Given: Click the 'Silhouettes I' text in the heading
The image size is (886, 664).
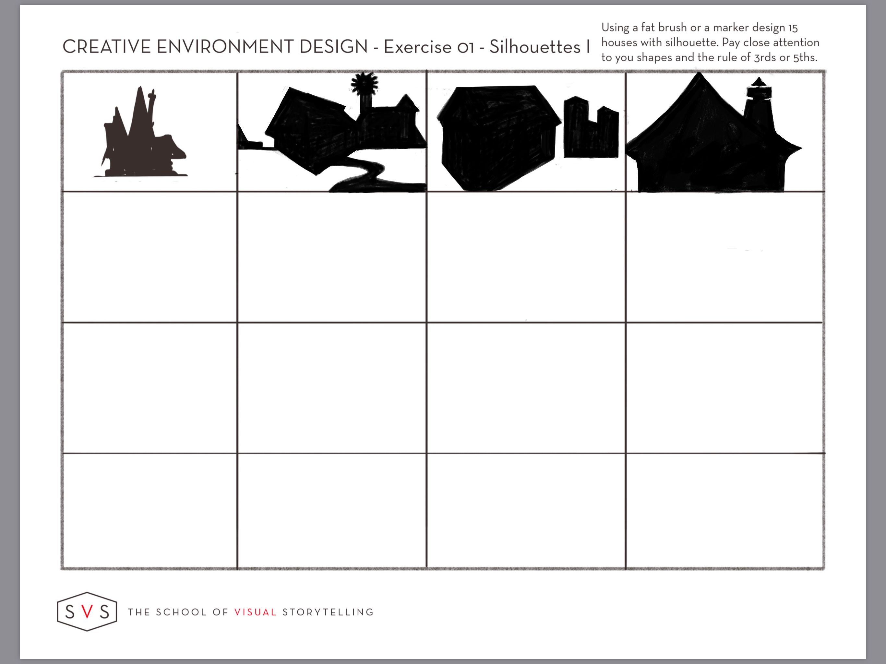Looking at the screenshot, I should (539, 47).
